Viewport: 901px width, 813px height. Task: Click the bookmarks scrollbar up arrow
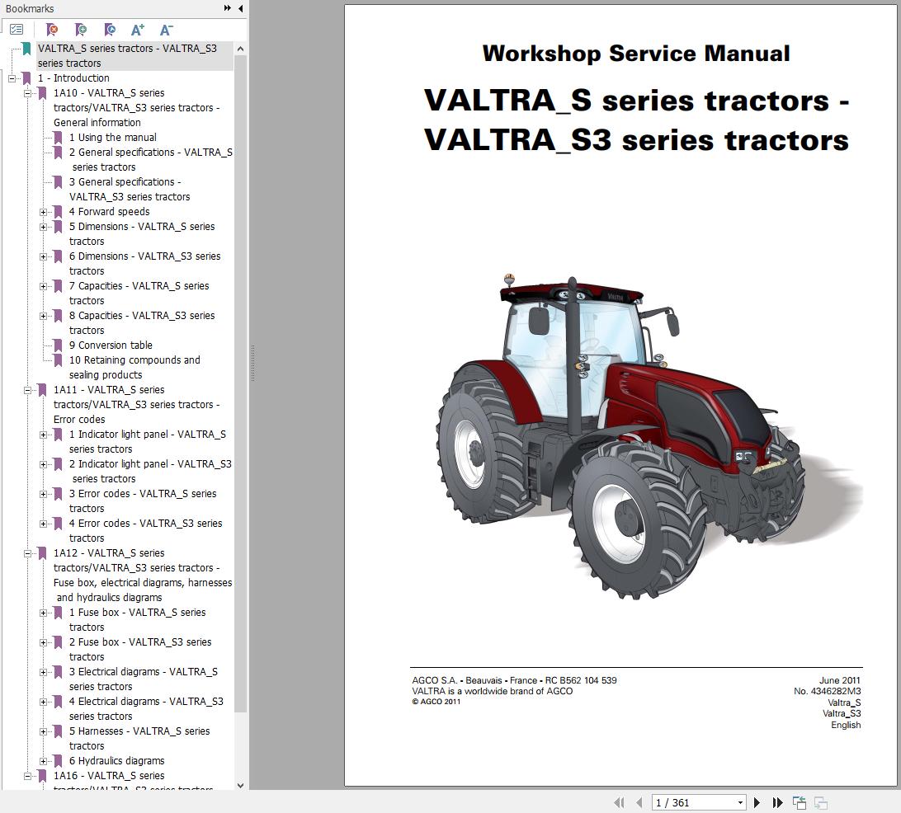tap(240, 49)
